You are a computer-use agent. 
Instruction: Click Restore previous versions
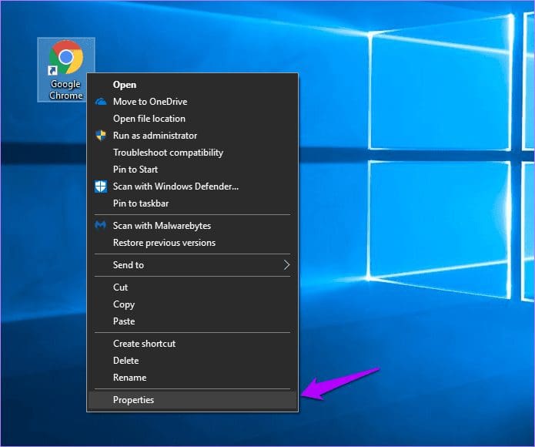tap(192, 243)
